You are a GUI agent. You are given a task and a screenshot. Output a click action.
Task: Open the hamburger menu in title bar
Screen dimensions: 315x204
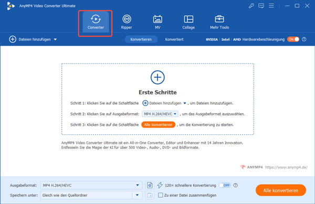pos(271,6)
